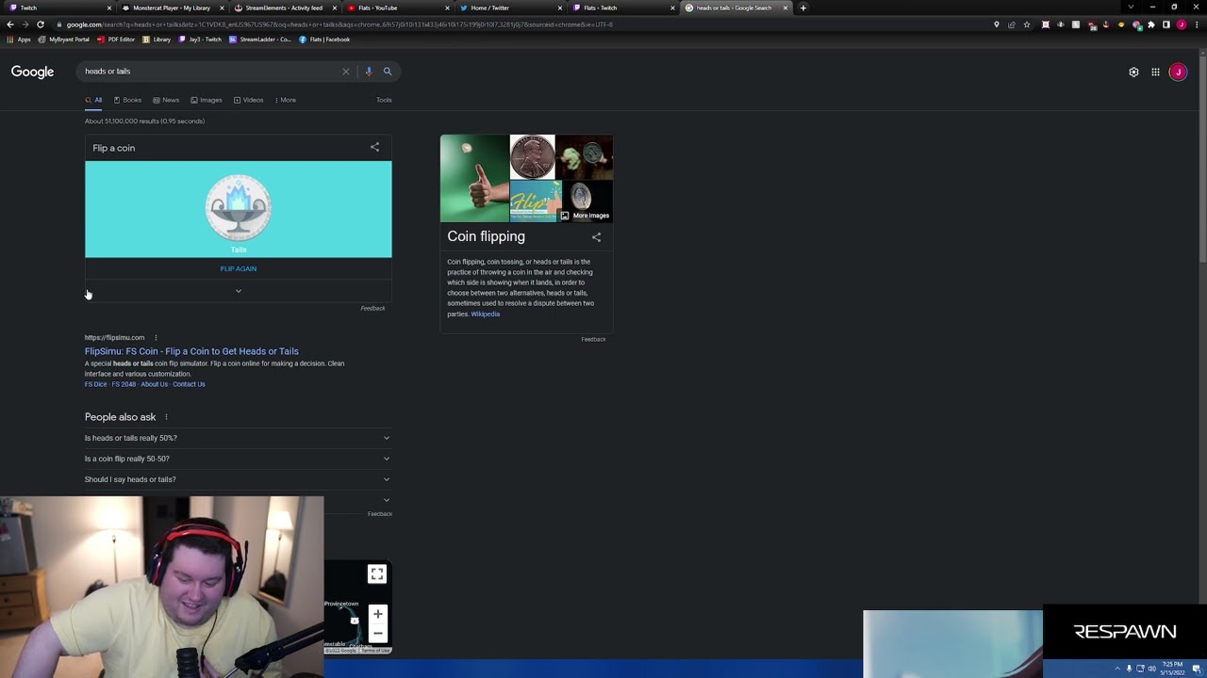The height and width of the screenshot is (678, 1207).
Task: Open About Us sitelink
Action: click(x=155, y=384)
